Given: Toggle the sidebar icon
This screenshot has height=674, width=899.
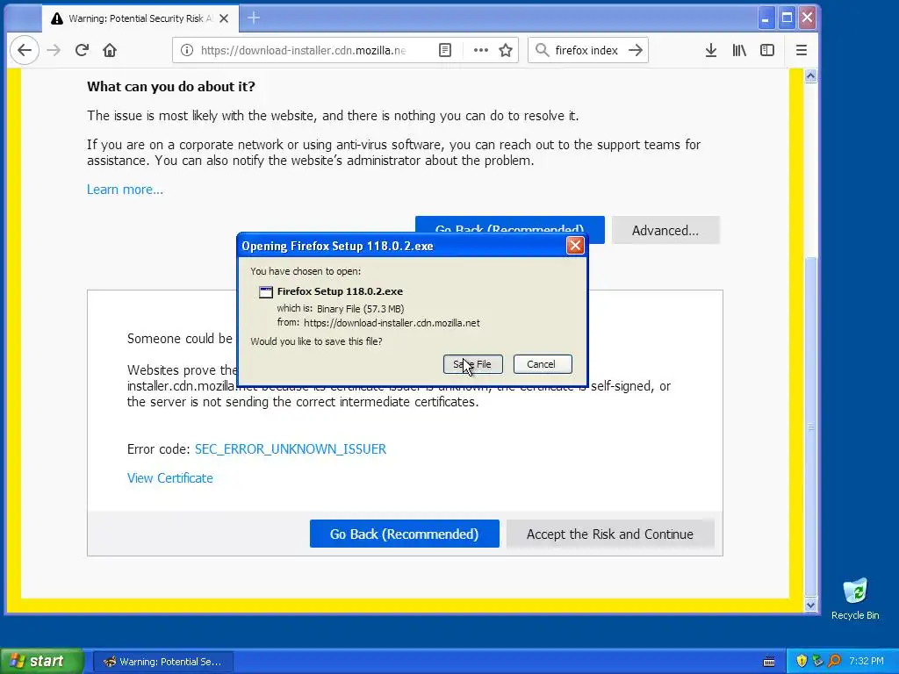Looking at the screenshot, I should (767, 50).
